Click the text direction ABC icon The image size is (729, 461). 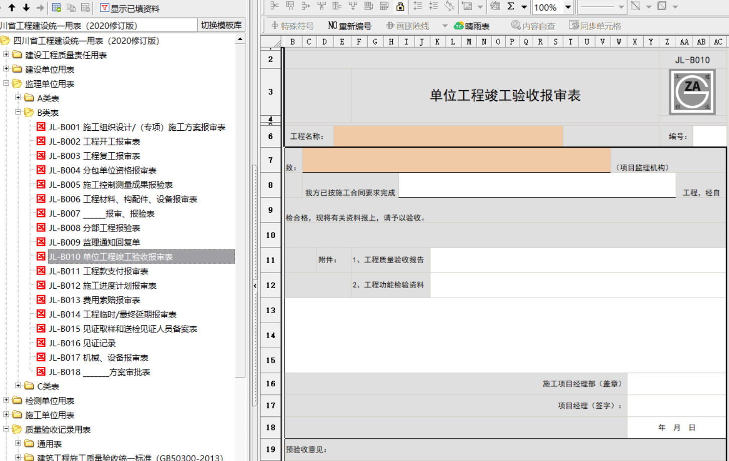point(450,7)
